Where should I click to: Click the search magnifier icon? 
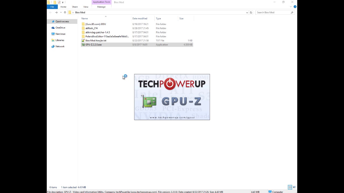pos(292,12)
